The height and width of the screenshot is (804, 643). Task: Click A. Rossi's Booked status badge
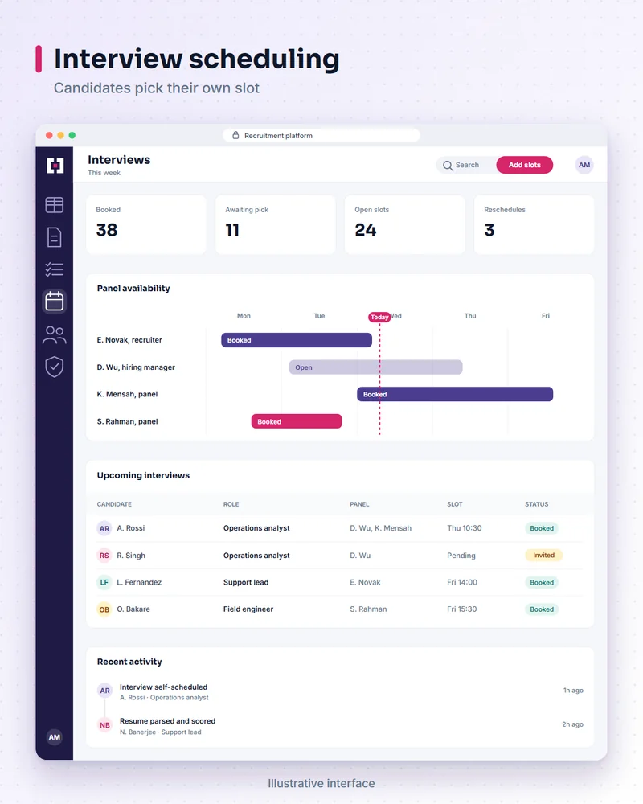pyautogui.click(x=542, y=528)
